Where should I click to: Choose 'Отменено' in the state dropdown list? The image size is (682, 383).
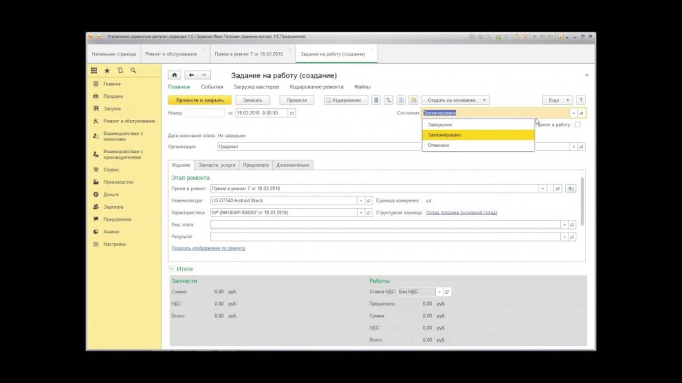point(438,145)
